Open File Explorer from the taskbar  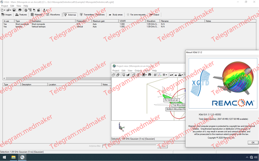pyautogui.click(x=13, y=157)
